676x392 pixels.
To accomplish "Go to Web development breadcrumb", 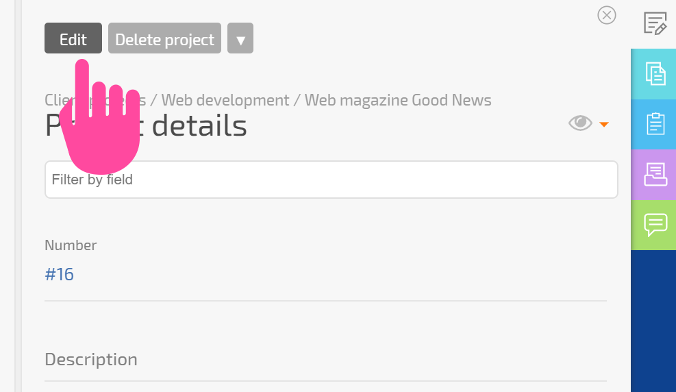I will (225, 100).
